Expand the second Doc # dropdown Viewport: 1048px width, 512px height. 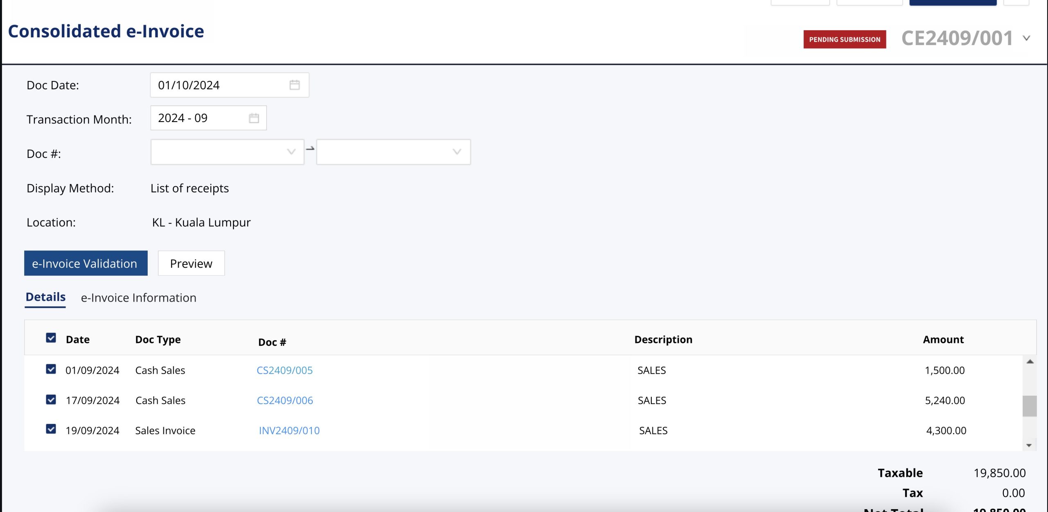point(456,152)
